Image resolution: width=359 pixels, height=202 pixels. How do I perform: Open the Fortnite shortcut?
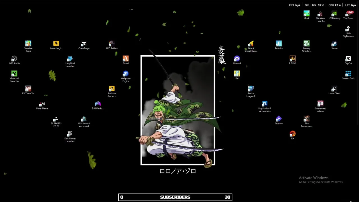279,45
